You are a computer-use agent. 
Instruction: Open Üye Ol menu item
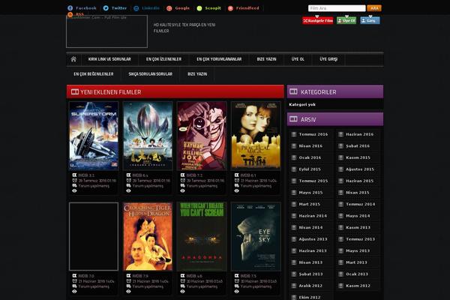click(298, 59)
